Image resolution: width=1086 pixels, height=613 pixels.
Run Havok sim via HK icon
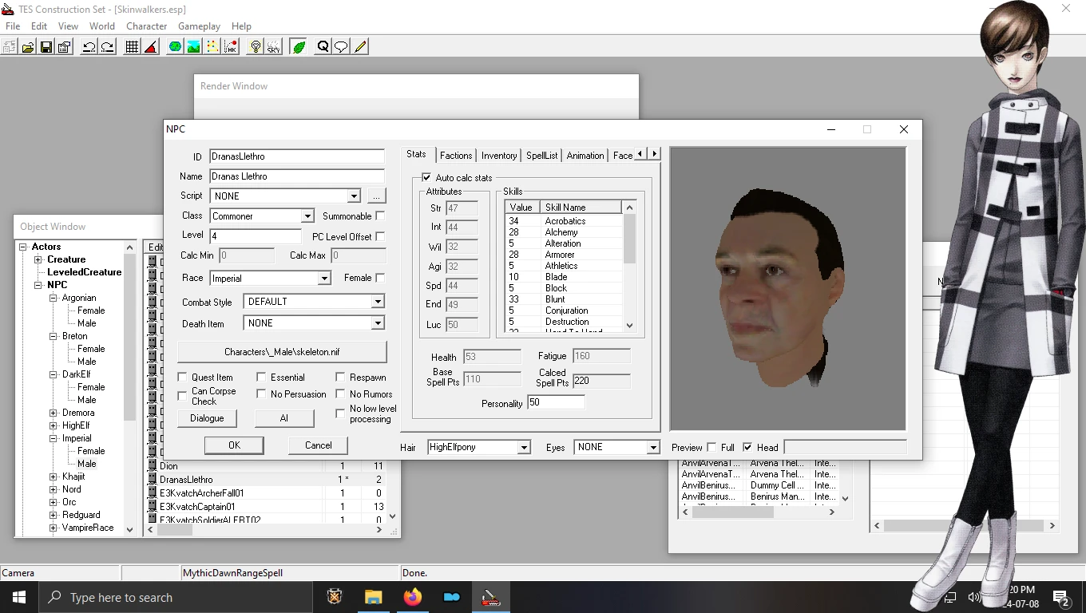pyautogui.click(x=230, y=47)
